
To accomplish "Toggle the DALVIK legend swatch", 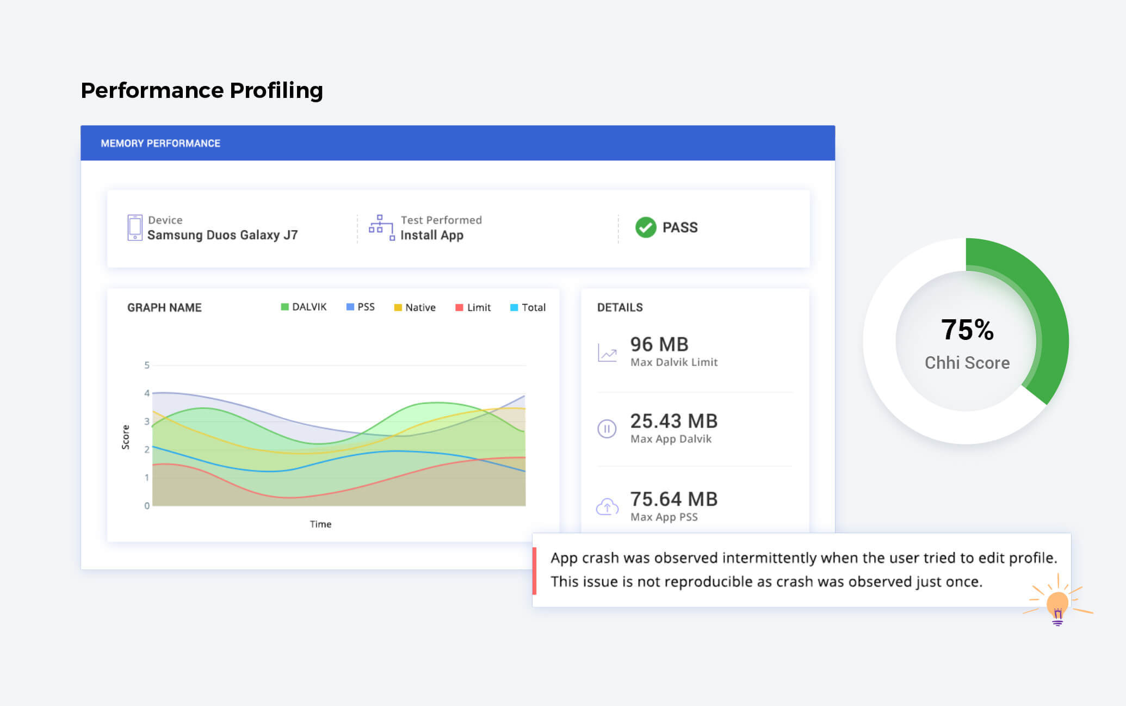I will coord(284,307).
